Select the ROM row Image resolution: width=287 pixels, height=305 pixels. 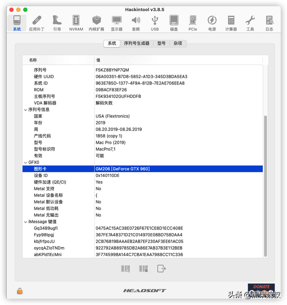143,90
